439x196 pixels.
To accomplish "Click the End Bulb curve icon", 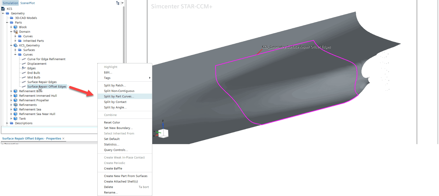I will tap(24, 73).
